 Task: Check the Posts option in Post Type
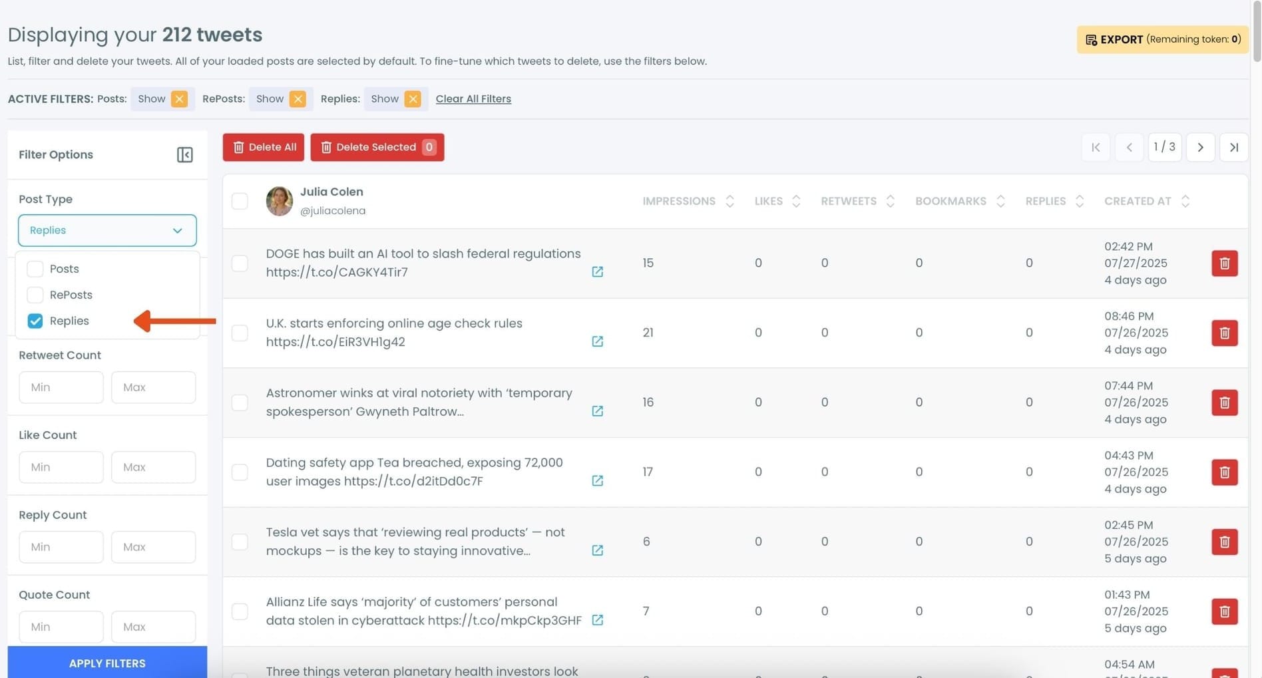[35, 269]
